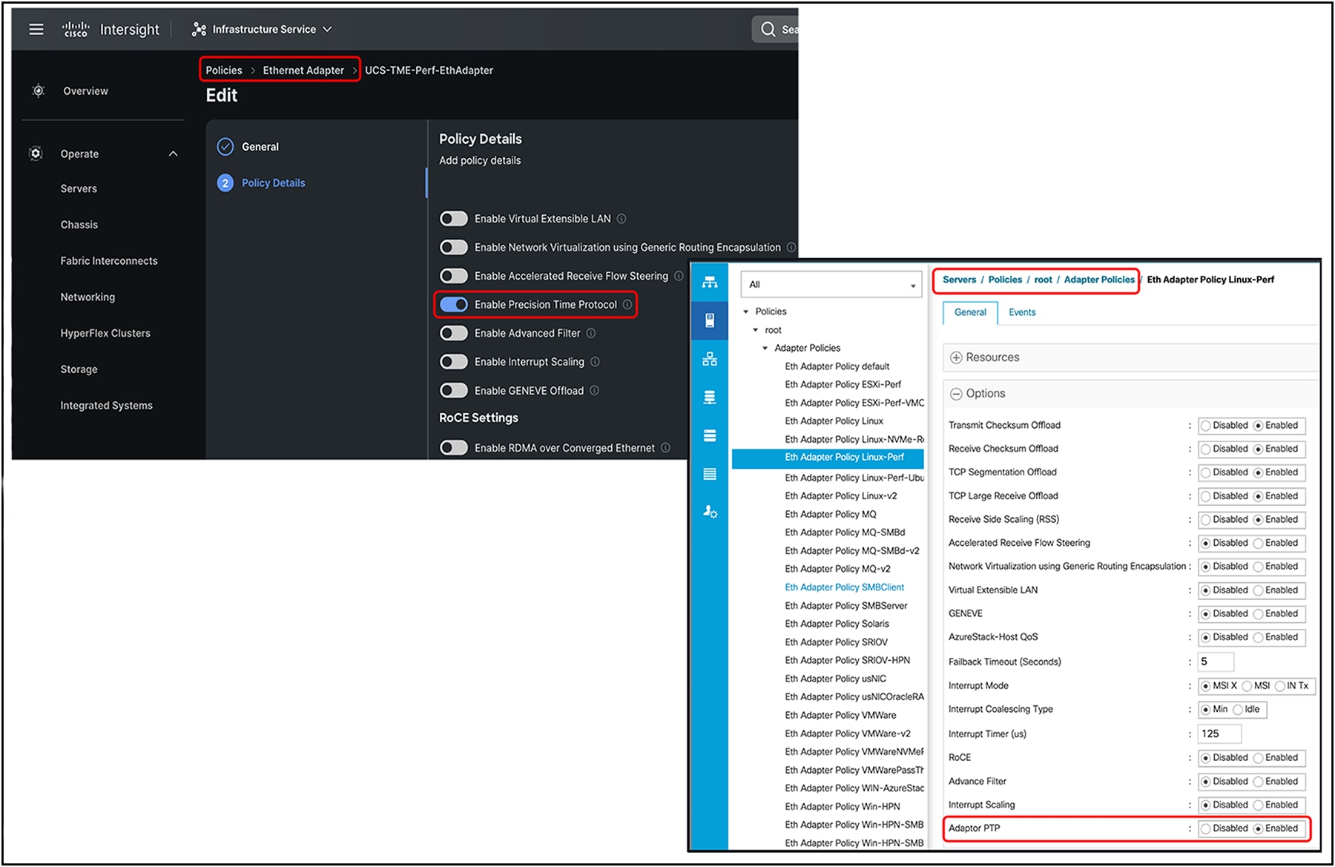
Task: Open info tooltip for Interrupt Scaling
Action: click(x=595, y=362)
